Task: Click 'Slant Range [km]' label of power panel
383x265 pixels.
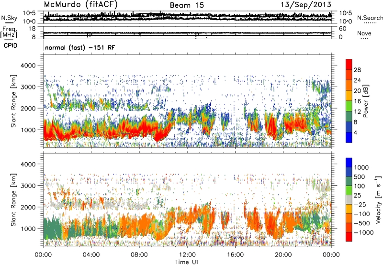Action: point(13,101)
